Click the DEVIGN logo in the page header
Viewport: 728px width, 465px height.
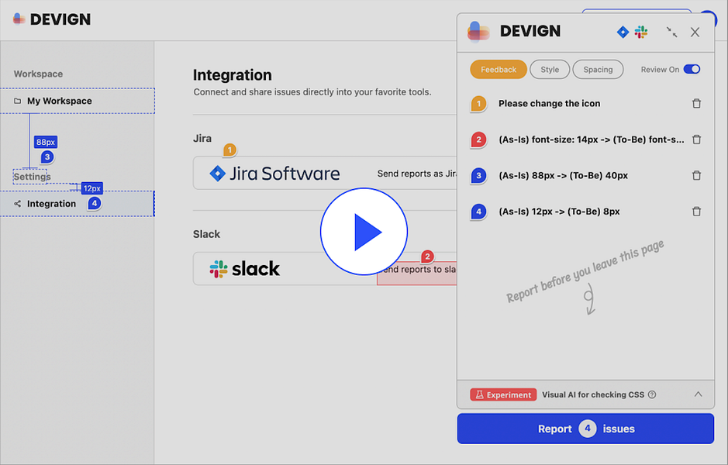point(52,19)
